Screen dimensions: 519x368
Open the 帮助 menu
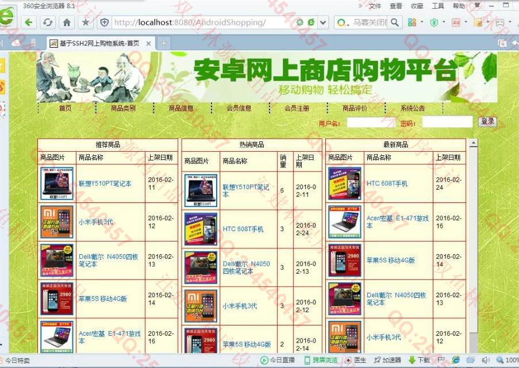tap(459, 6)
